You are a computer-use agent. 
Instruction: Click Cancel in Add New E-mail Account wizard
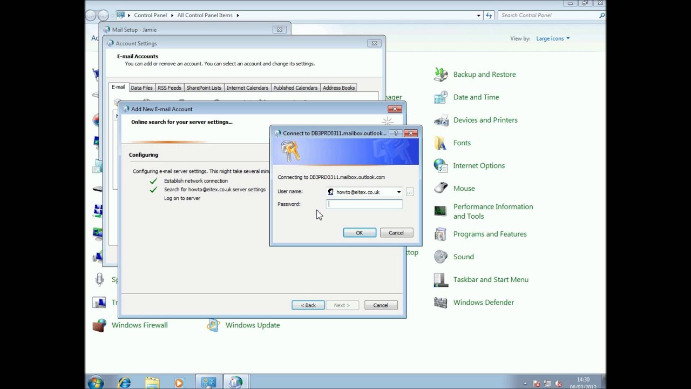[x=381, y=305]
